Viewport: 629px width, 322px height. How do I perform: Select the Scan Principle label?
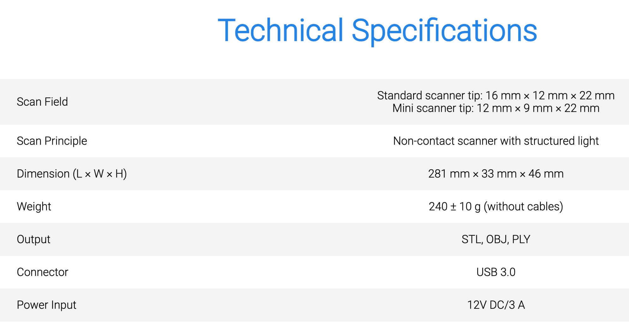click(x=52, y=141)
